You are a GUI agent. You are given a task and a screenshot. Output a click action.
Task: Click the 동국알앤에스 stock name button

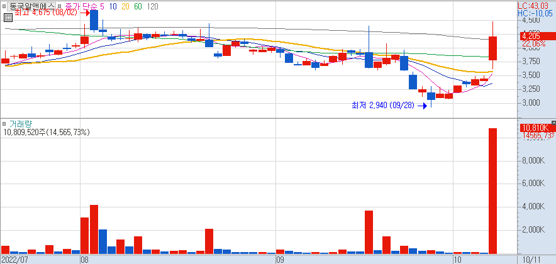[x=31, y=6]
